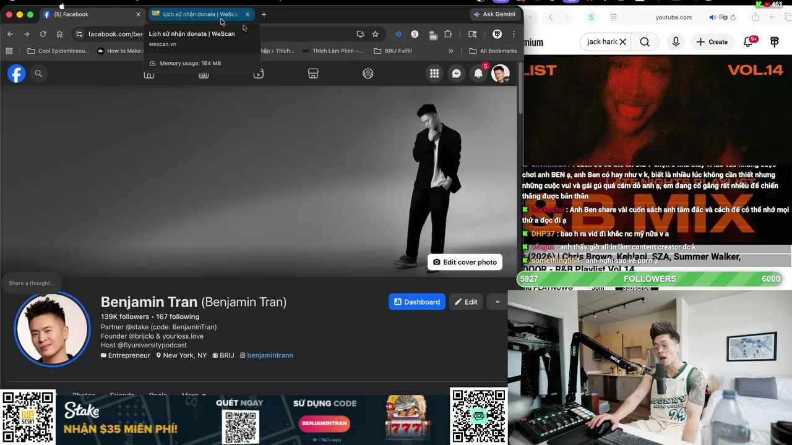Image resolution: width=792 pixels, height=445 pixels.
Task: Click the blue cast/audio extension icon in Chrome
Action: click(398, 34)
